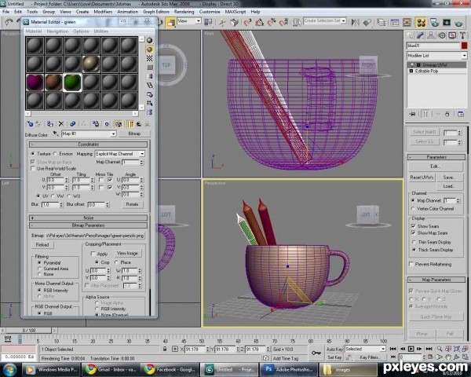Click Mirror tool icon in main toolbar
The image size is (471, 377).
point(356,22)
